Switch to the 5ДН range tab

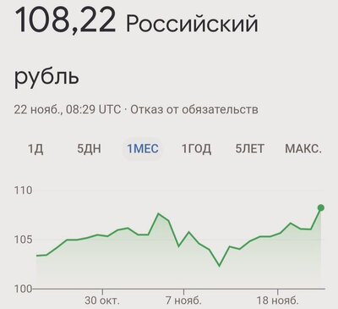coord(89,148)
